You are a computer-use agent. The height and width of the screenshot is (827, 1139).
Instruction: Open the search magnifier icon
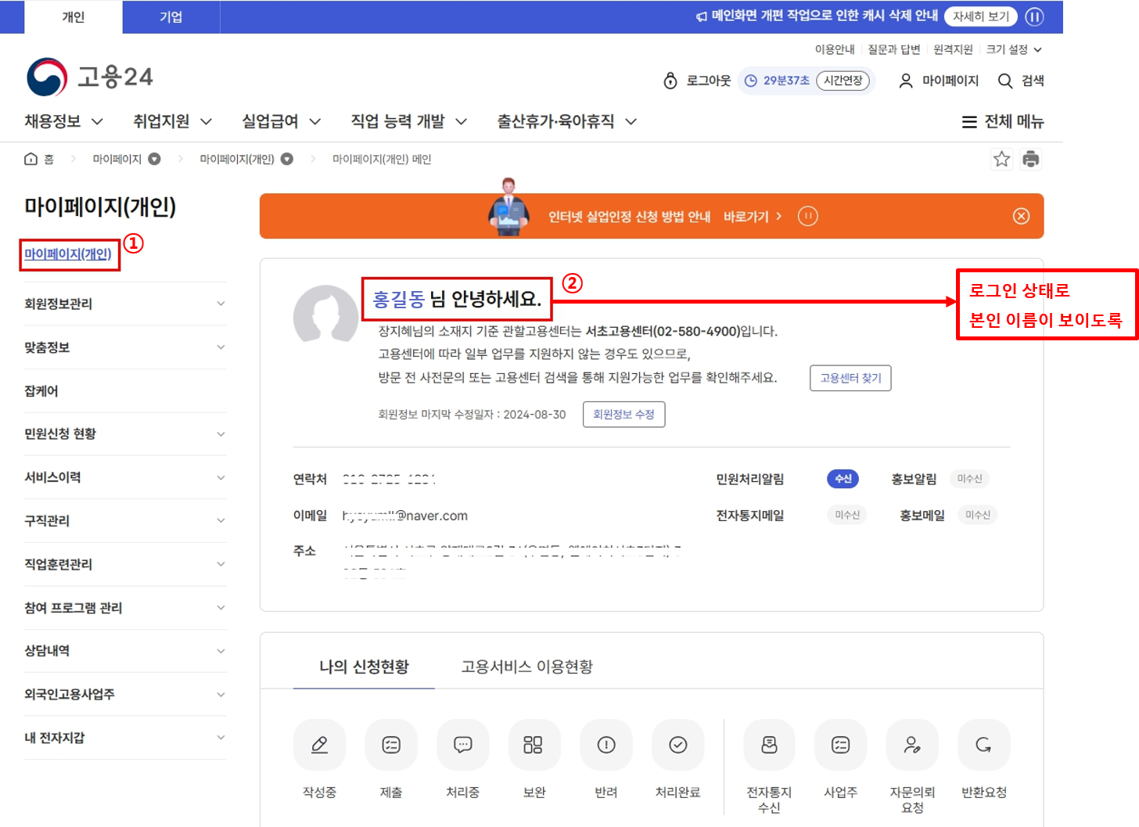[x=1005, y=81]
